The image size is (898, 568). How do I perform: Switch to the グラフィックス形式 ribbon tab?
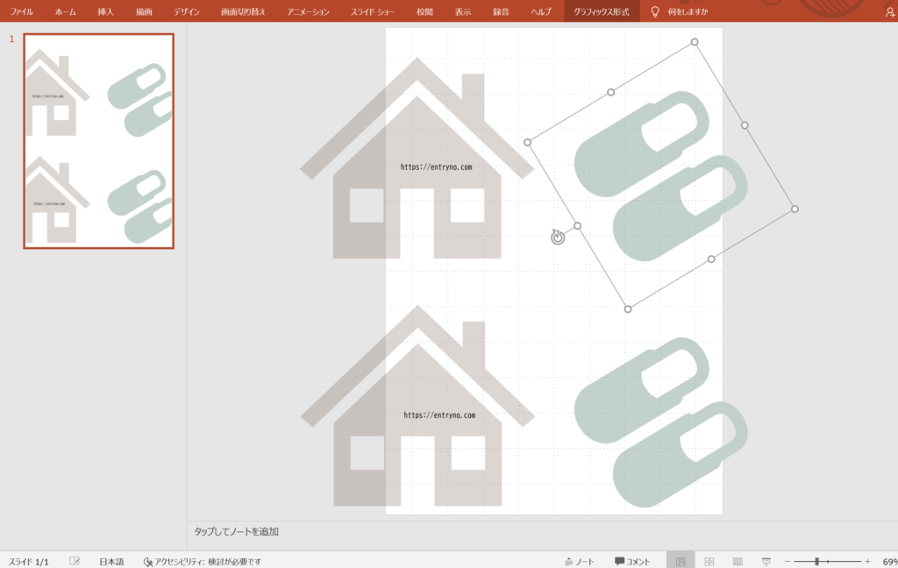602,12
